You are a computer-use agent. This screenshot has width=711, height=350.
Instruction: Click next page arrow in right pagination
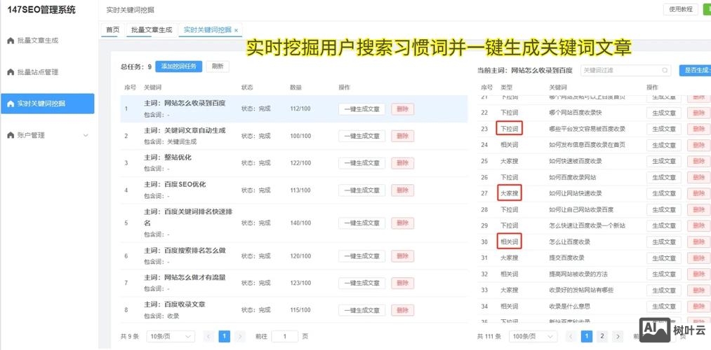coord(617,337)
